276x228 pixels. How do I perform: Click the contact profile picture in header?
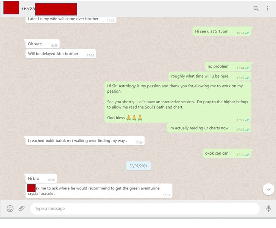point(11,8)
